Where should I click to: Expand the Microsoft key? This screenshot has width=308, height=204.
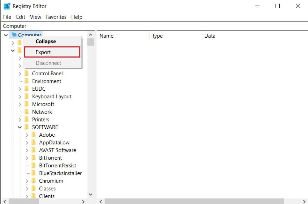click(x=20, y=104)
